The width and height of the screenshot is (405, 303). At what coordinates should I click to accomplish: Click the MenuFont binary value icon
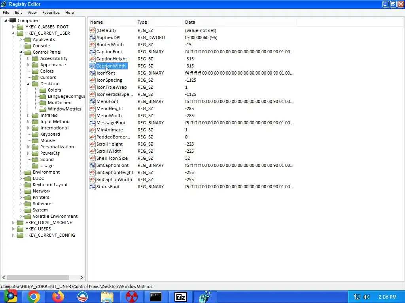[93, 101]
